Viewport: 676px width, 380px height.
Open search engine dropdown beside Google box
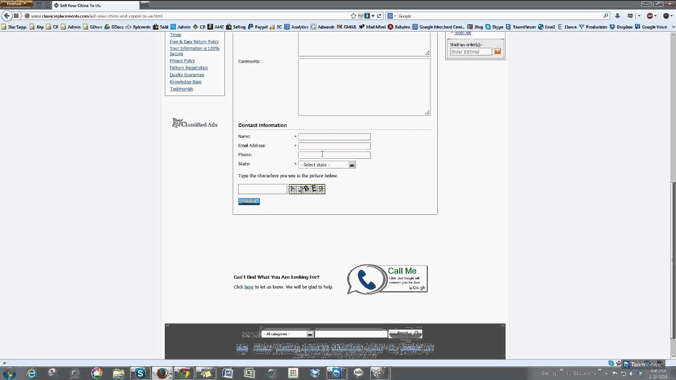391,16
